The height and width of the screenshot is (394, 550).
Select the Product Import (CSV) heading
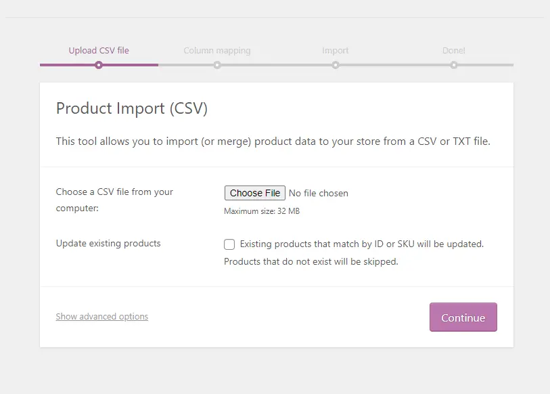[x=132, y=108]
